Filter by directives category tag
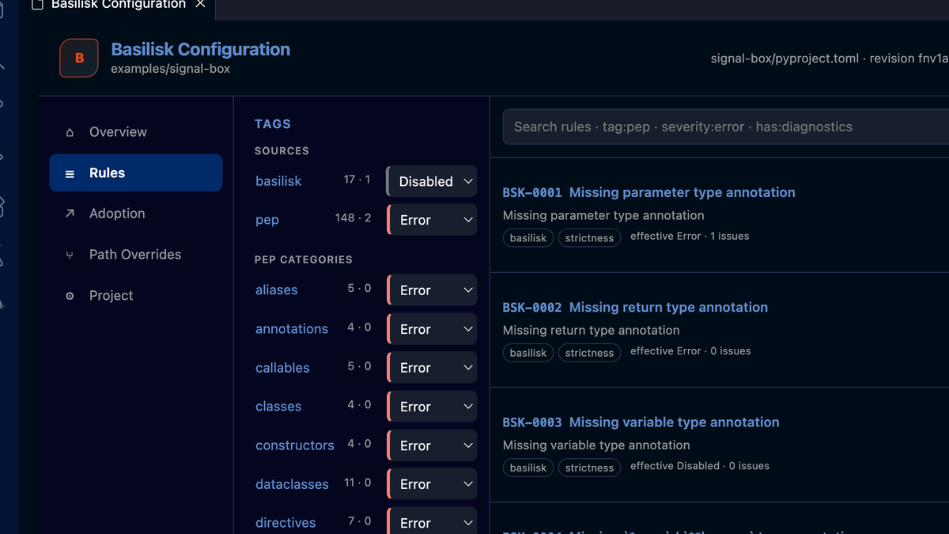This screenshot has height=534, width=949. tap(285, 523)
